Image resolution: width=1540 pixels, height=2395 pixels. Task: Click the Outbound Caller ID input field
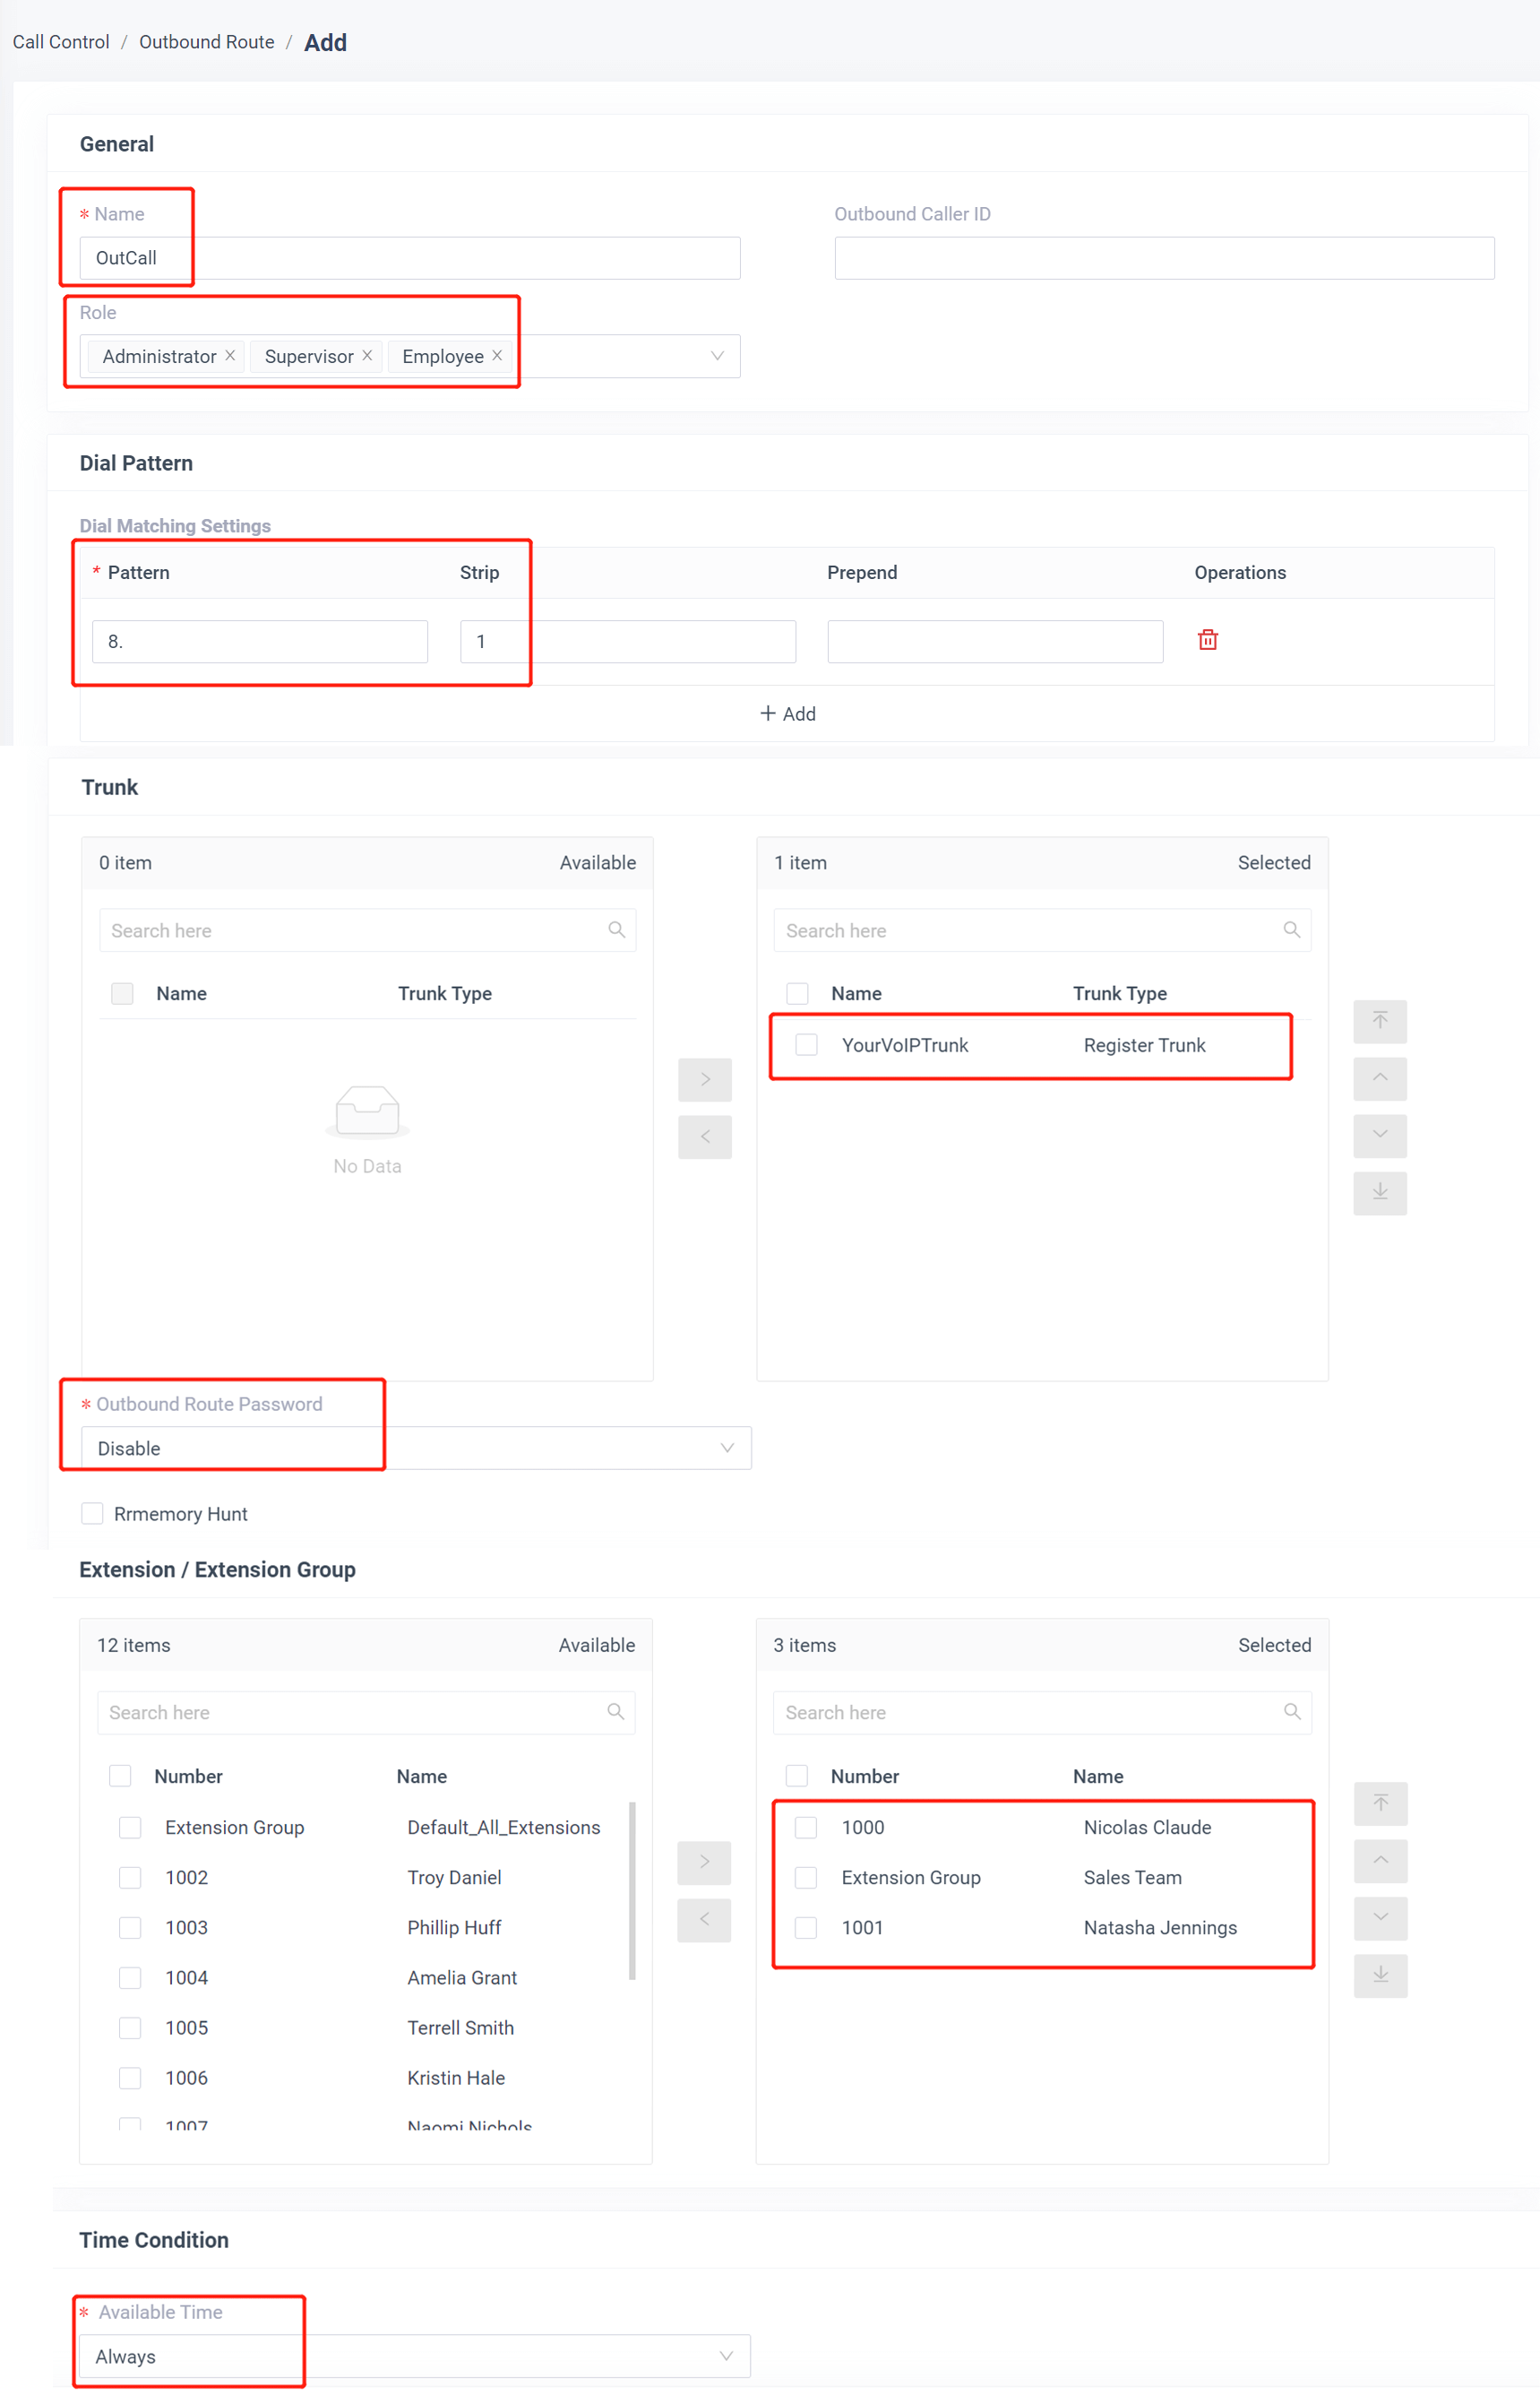point(1163,258)
